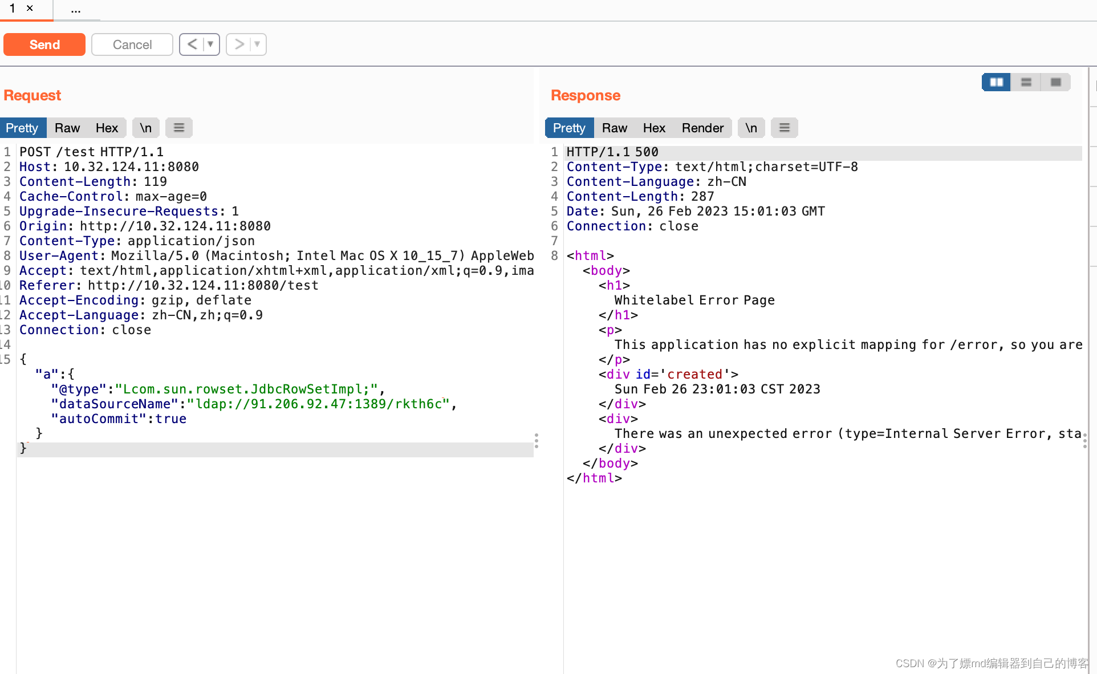Image resolution: width=1097 pixels, height=674 pixels.
Task: Open the new tab '...' tab
Action: (x=76, y=10)
